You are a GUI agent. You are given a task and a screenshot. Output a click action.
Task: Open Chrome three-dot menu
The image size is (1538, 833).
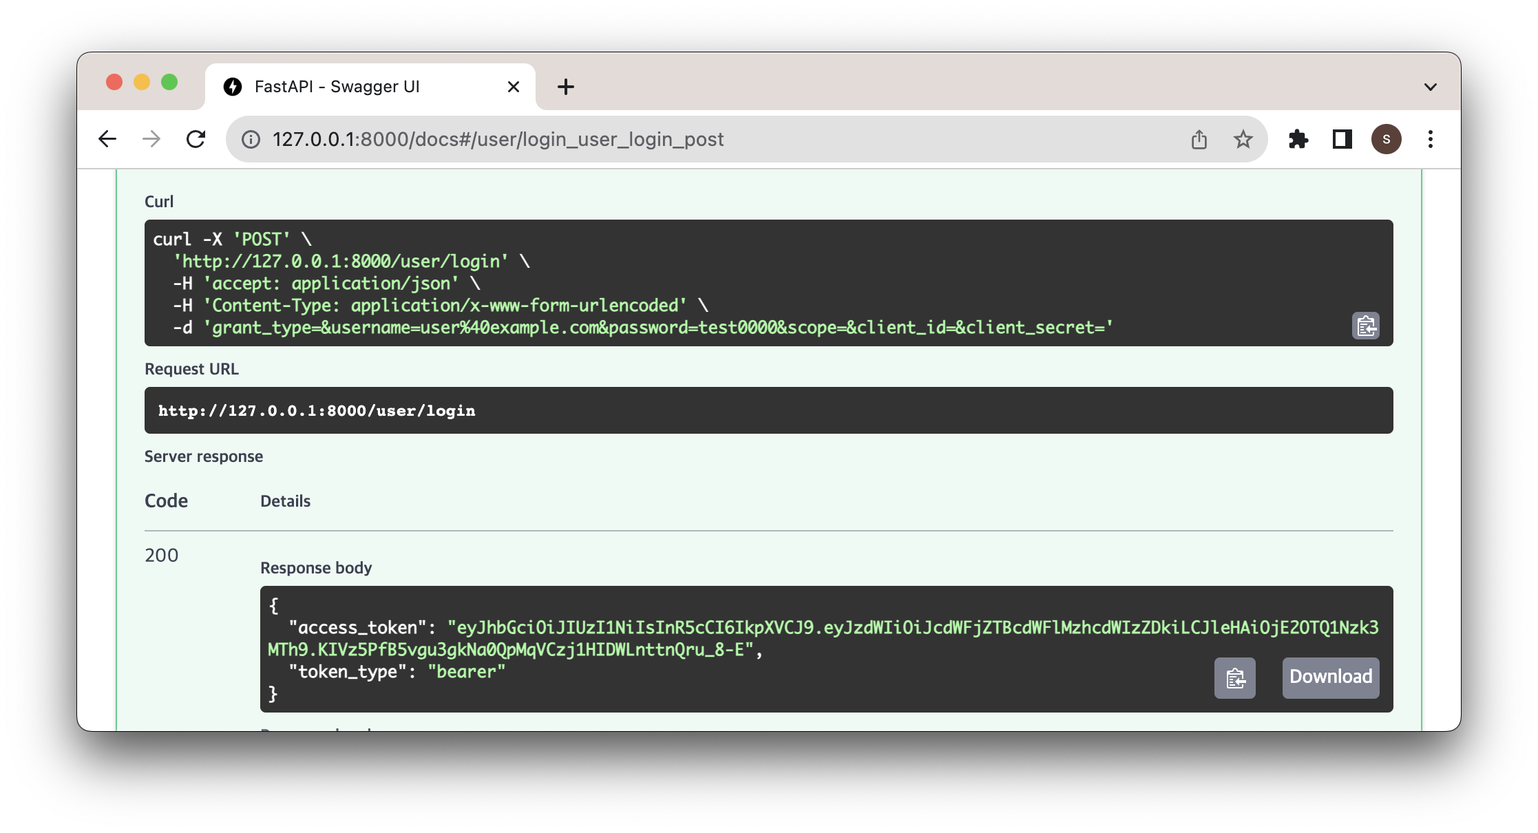(x=1430, y=140)
